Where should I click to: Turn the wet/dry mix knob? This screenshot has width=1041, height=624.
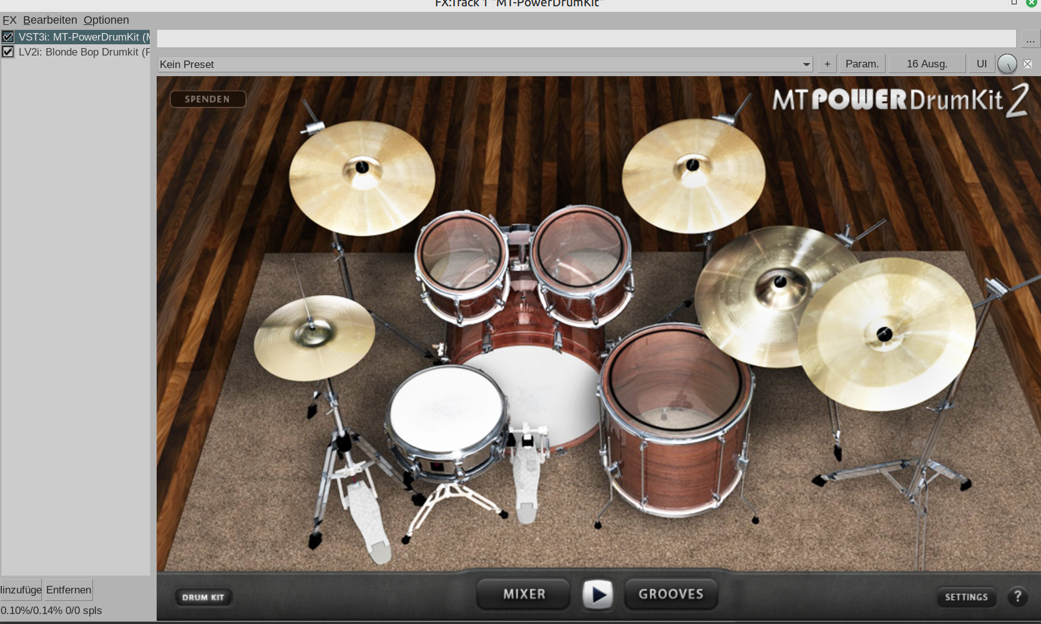pos(1007,64)
